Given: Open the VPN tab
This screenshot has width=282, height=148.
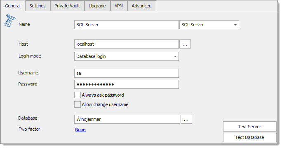Looking at the screenshot, I should [x=119, y=6].
